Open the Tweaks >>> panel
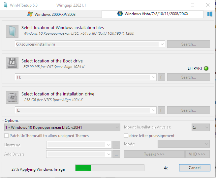The height and width of the screenshot is (178, 216). (x=154, y=154)
